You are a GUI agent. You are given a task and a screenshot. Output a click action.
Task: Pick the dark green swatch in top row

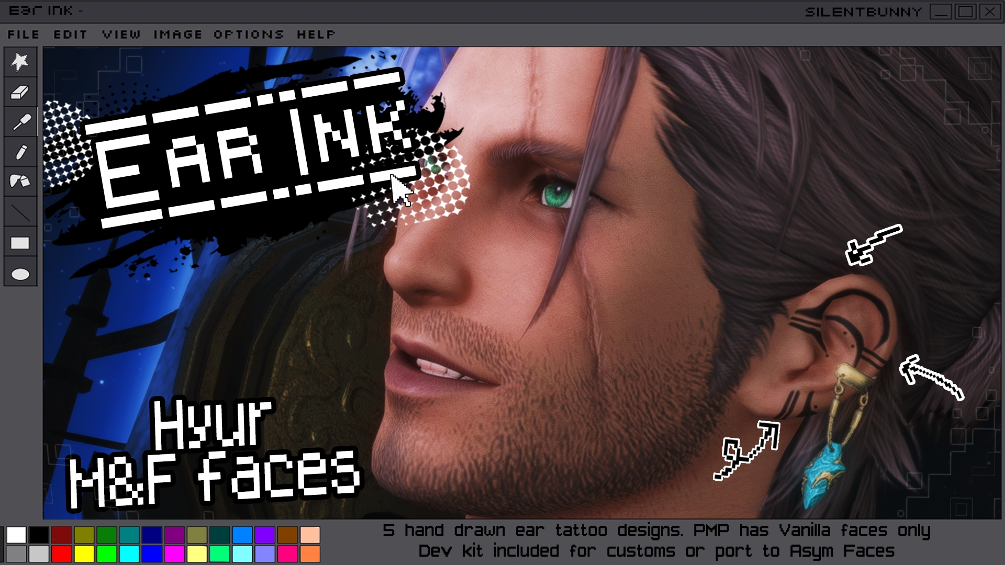click(106, 535)
